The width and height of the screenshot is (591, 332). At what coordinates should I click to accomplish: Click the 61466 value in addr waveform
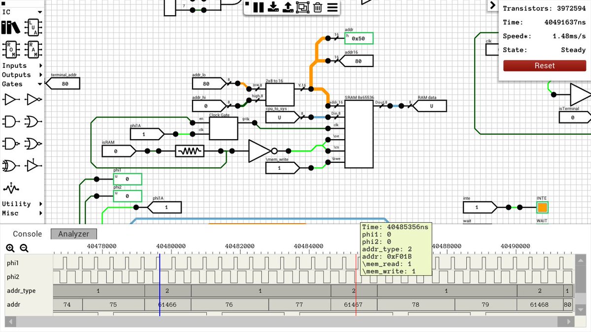167,305
